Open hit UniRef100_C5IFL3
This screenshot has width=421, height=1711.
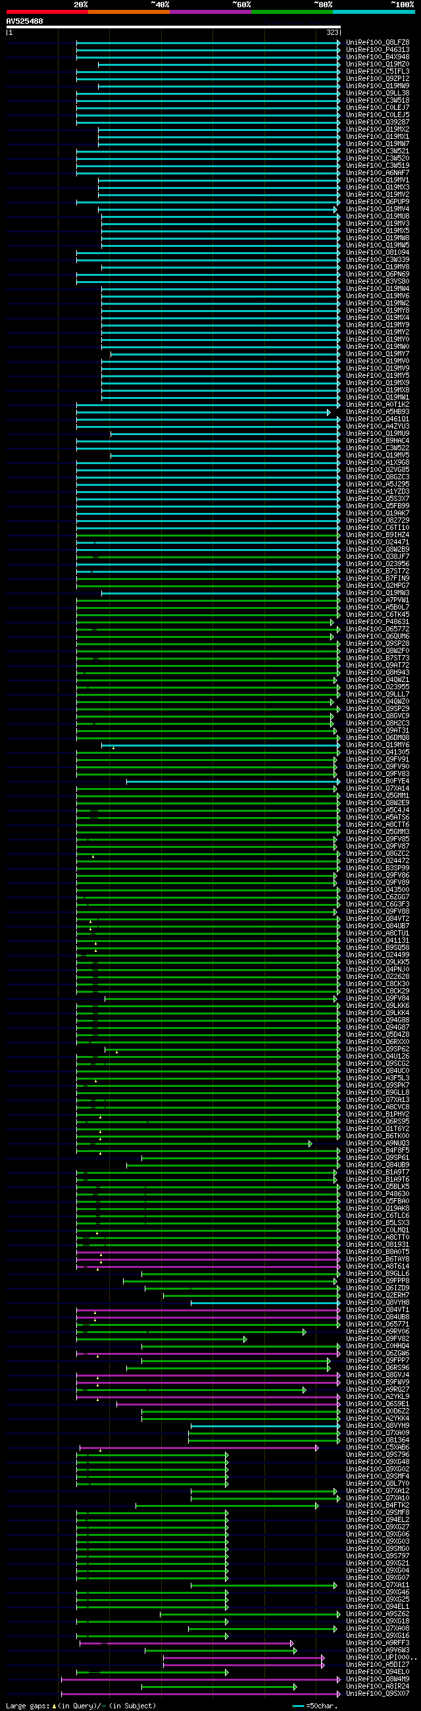coord(377,72)
